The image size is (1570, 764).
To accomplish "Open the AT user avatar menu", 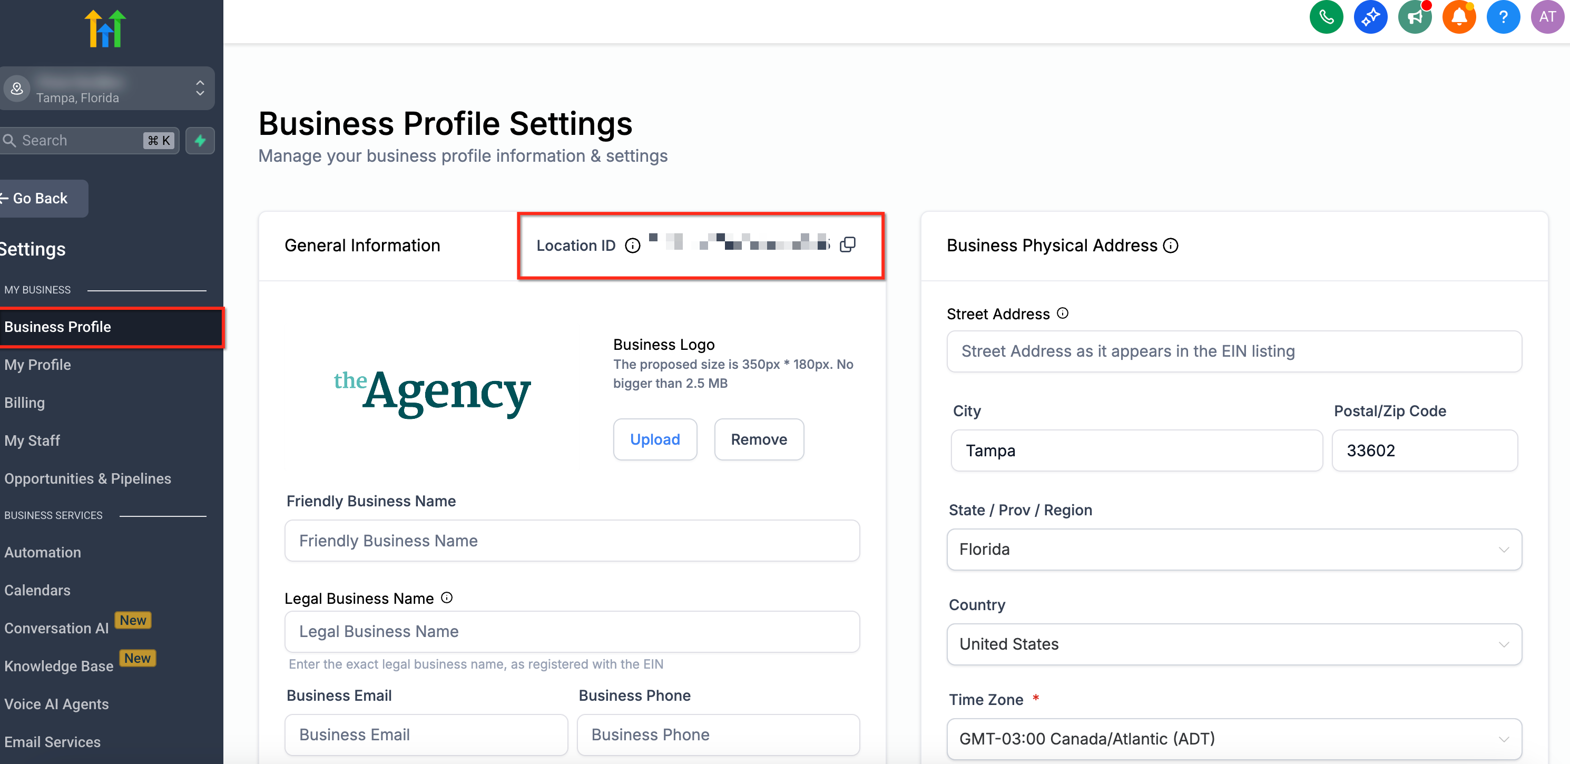I will (x=1547, y=16).
